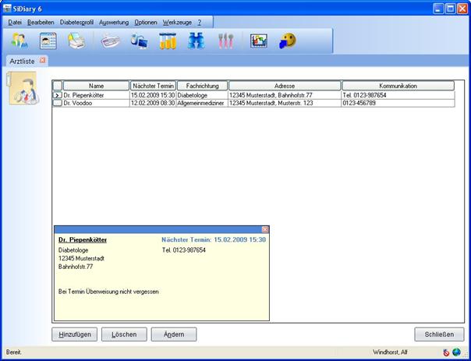
Task: Open the patients (two people) toolbar icon
Action: (19, 41)
